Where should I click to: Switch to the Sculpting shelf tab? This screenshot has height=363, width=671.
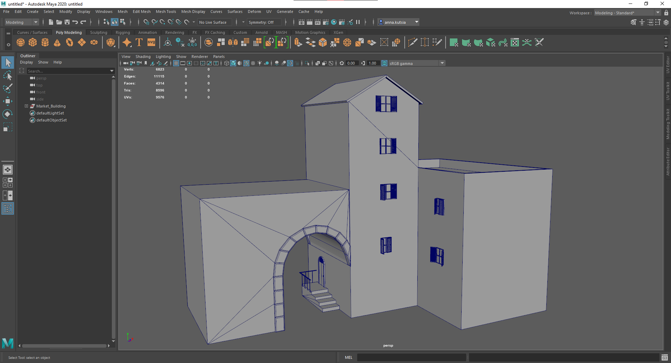[99, 32]
